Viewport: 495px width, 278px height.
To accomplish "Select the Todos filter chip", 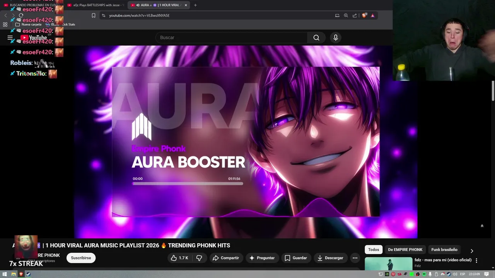I will [374, 249].
